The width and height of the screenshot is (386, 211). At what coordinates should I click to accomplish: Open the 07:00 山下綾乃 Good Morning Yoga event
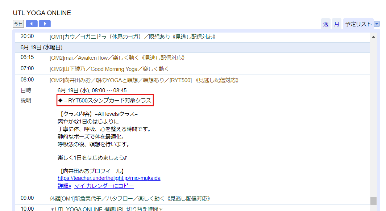coord(109,69)
